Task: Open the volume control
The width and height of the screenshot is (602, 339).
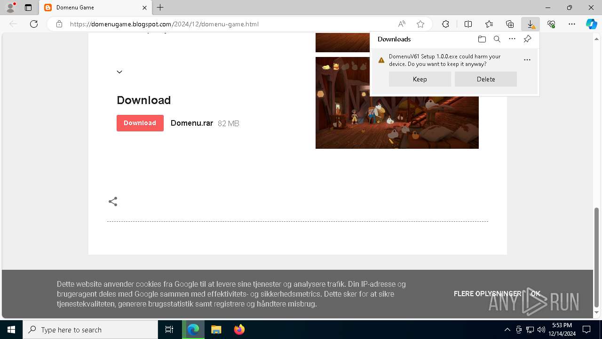Action: click(x=541, y=330)
